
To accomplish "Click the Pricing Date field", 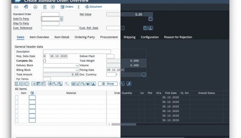I will coord(115,70).
